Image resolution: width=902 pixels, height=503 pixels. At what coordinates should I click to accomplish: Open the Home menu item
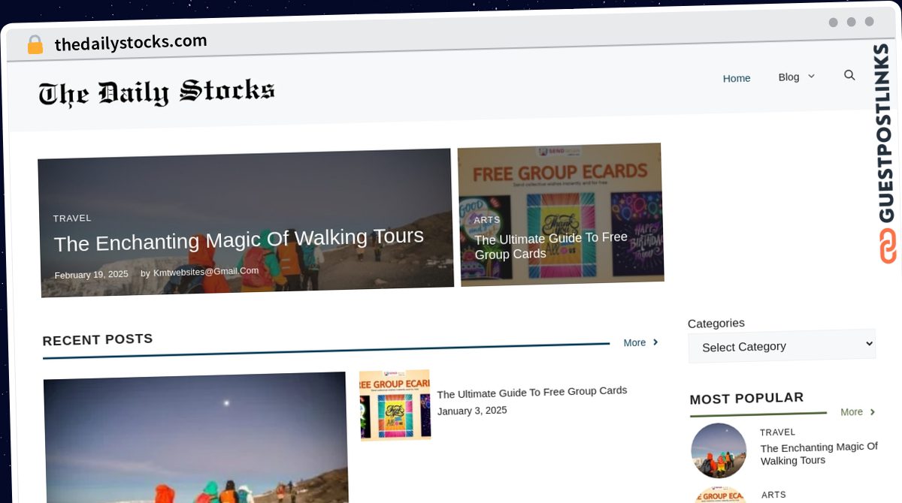(x=737, y=78)
